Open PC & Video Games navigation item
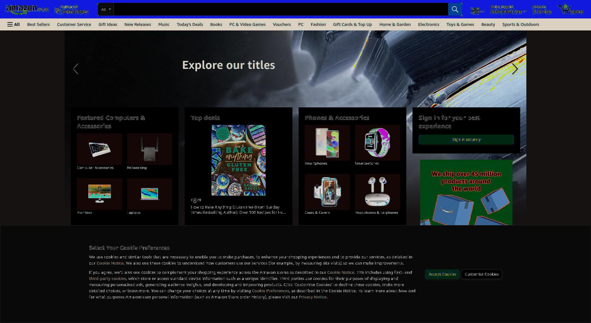The width and height of the screenshot is (591, 323). pos(247,24)
